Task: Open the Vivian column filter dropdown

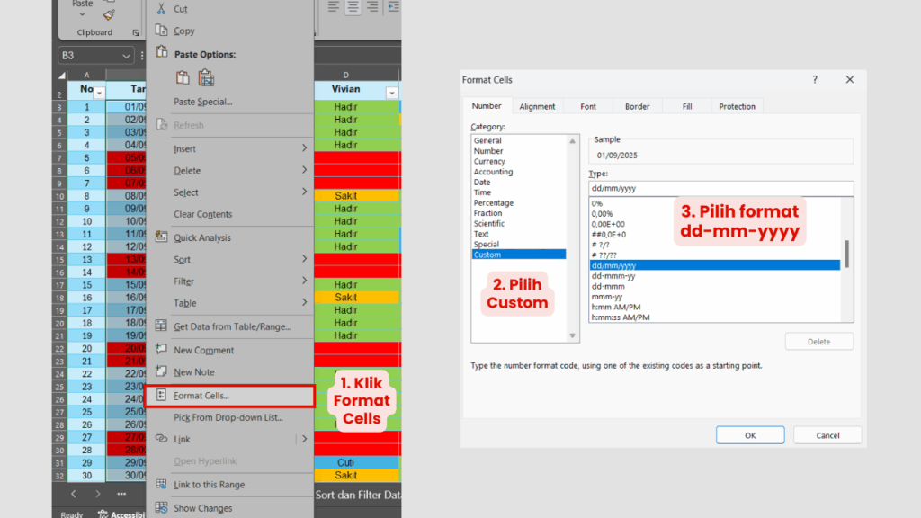Action: [390, 93]
